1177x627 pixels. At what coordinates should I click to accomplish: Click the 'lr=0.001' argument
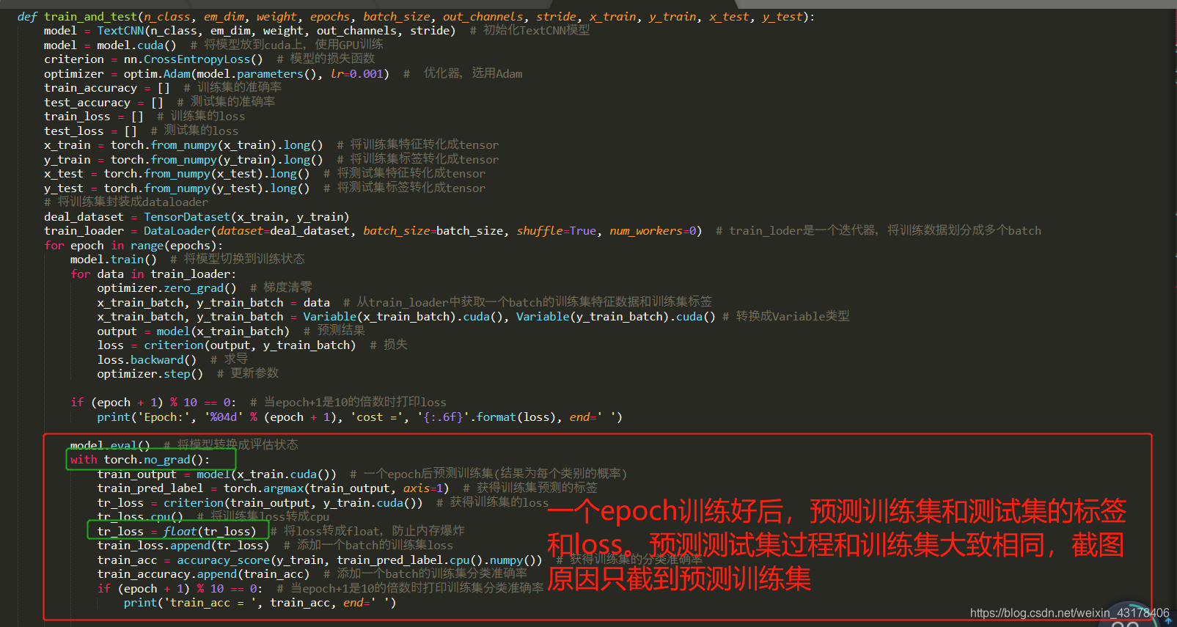coord(356,74)
